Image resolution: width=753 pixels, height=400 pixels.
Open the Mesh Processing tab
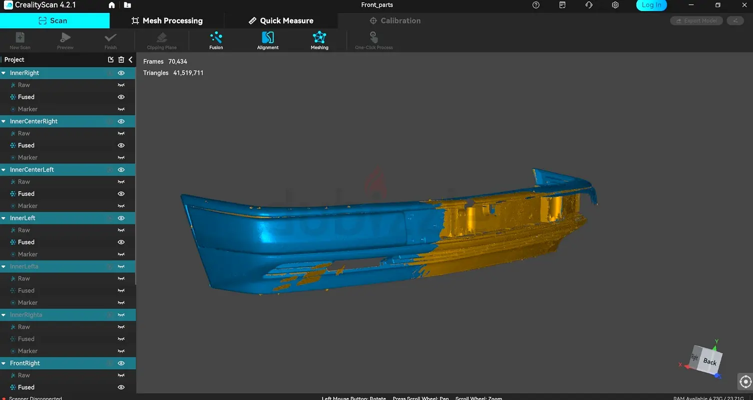(x=167, y=20)
